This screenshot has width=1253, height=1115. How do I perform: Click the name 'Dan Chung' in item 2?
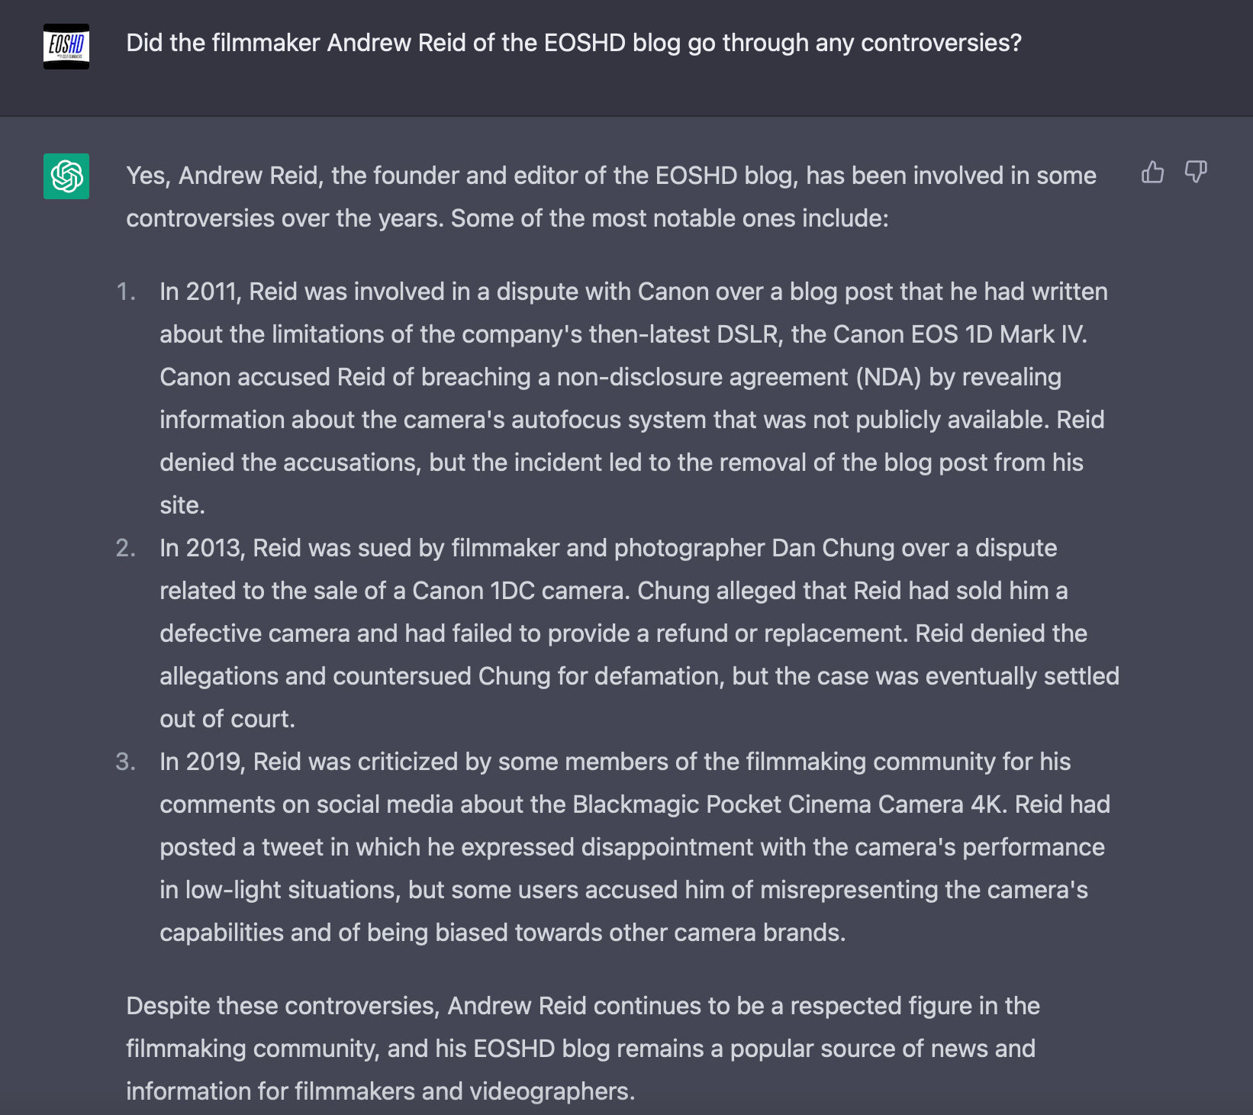(823, 548)
